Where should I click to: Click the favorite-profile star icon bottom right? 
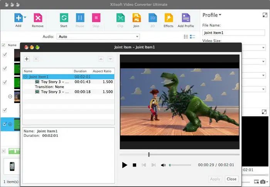coord(256,182)
